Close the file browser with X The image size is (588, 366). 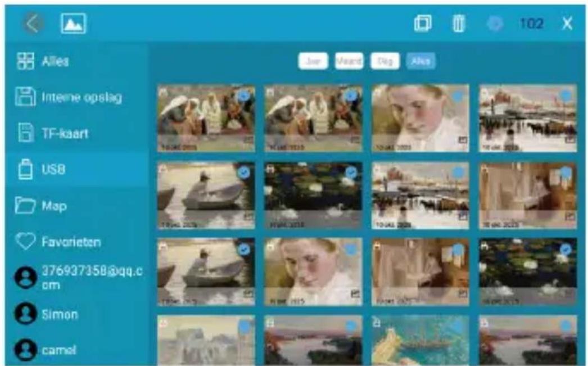coord(567,24)
